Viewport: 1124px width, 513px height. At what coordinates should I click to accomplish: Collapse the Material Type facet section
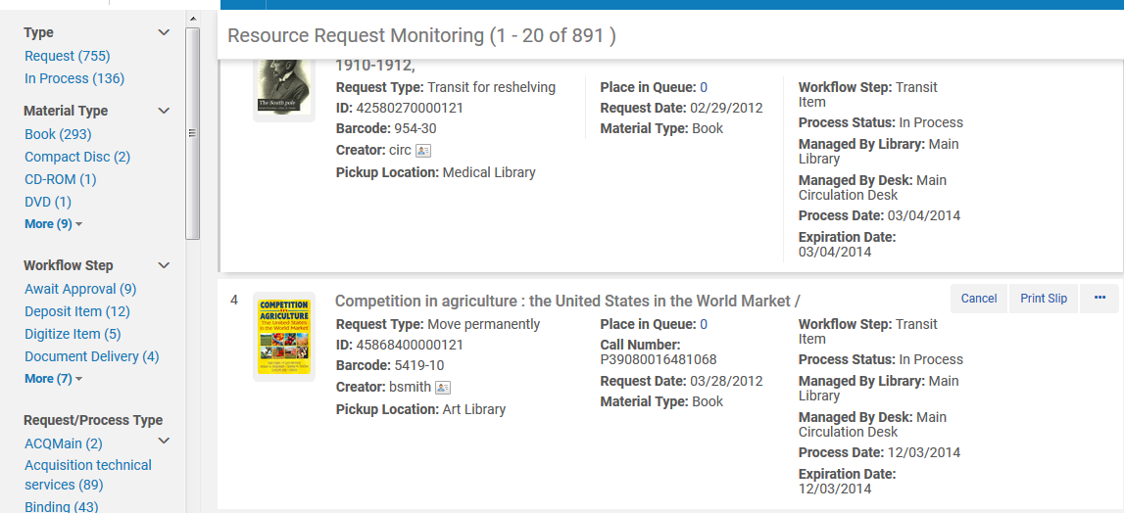tap(165, 111)
